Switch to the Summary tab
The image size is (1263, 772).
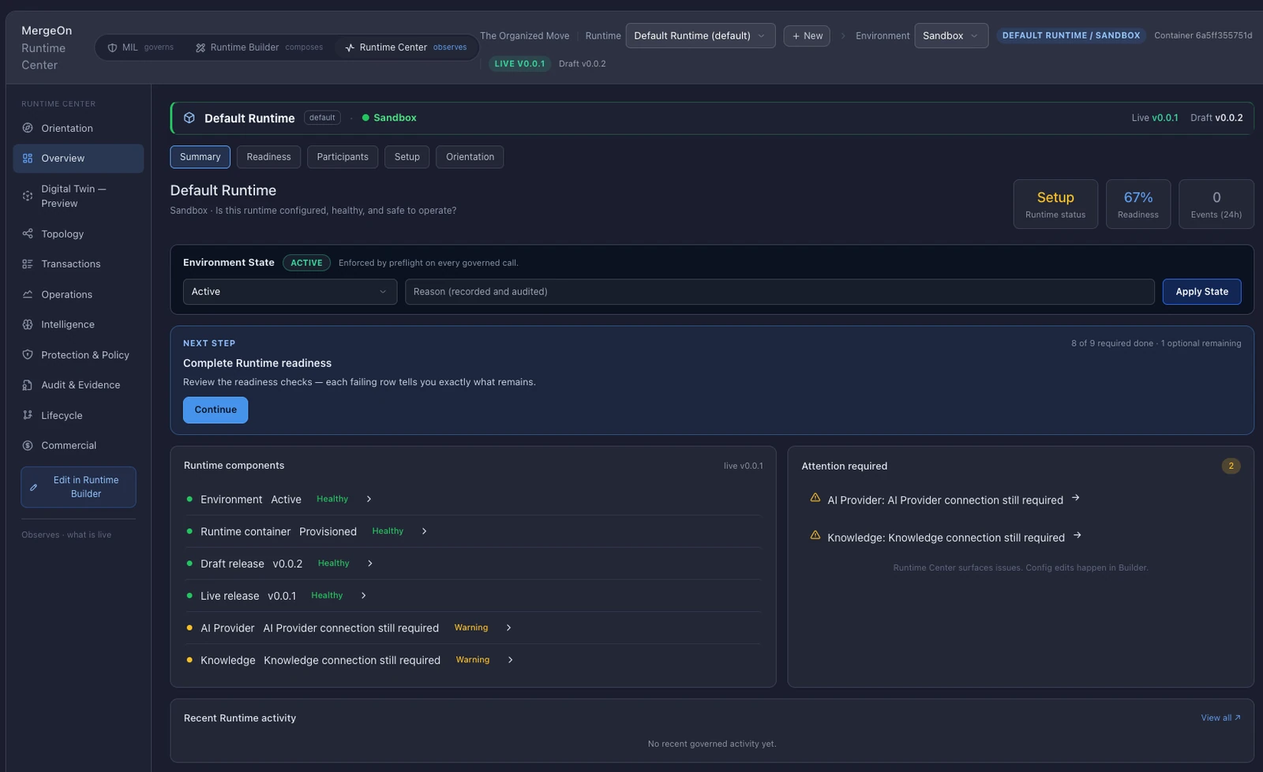201,157
